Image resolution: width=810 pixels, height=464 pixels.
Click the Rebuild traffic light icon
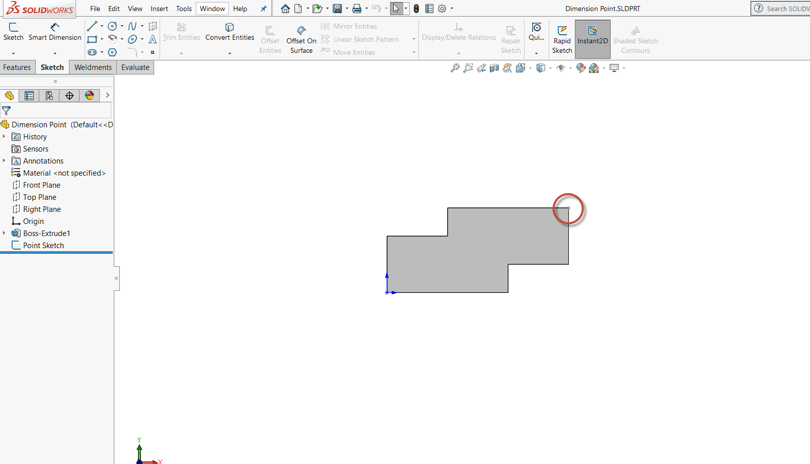(x=416, y=9)
